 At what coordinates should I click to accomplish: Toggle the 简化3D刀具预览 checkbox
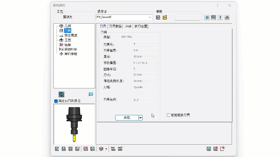coord(56,101)
